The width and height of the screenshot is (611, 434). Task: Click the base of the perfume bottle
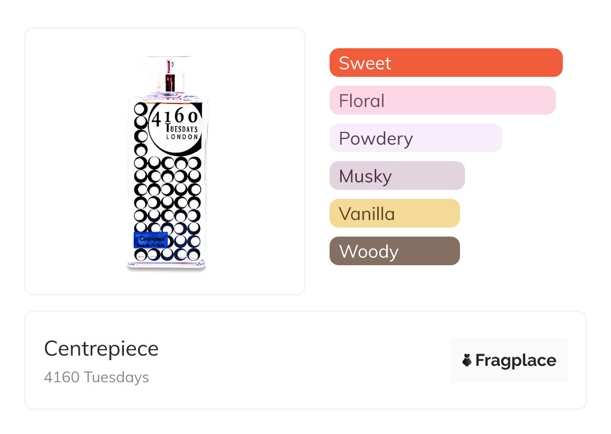click(167, 266)
